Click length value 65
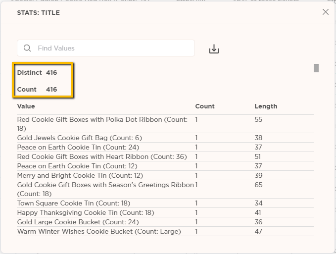 pyautogui.click(x=258, y=185)
